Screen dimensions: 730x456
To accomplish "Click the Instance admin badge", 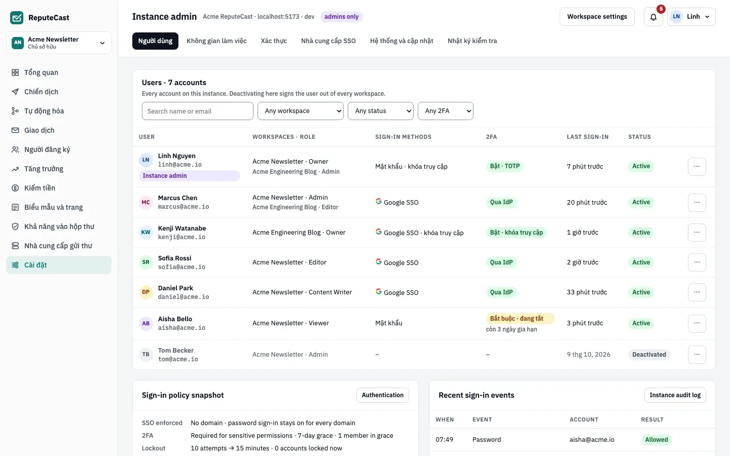I will pyautogui.click(x=190, y=176).
